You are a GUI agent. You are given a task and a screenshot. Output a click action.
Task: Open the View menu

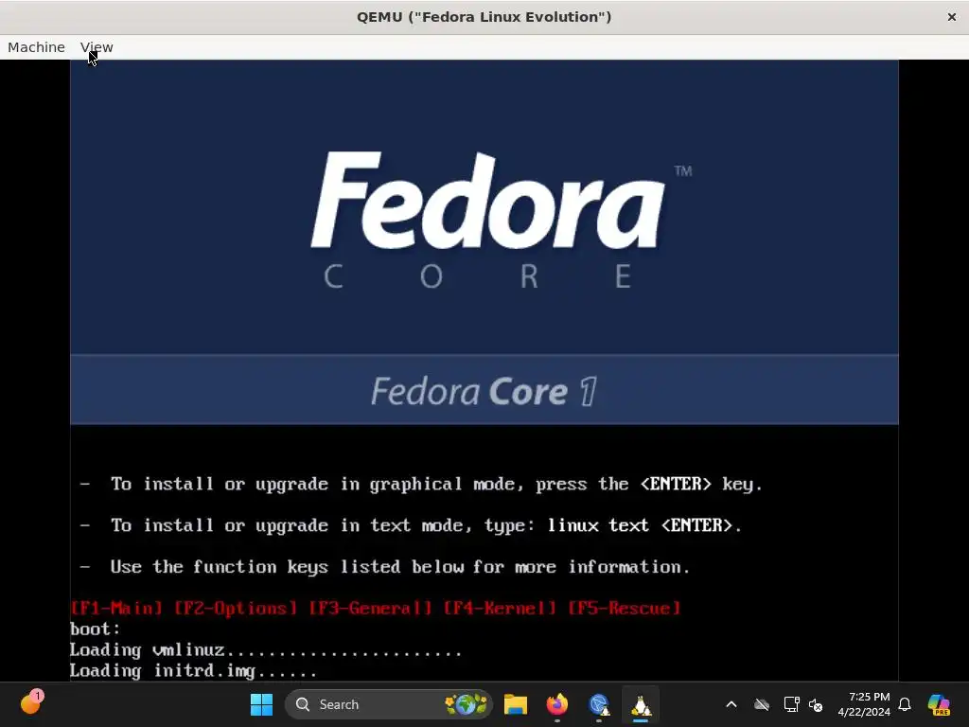pyautogui.click(x=97, y=47)
